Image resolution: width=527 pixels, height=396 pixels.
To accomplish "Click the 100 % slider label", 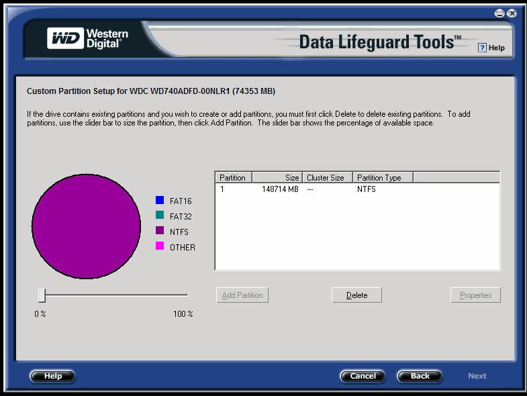I will click(x=183, y=313).
